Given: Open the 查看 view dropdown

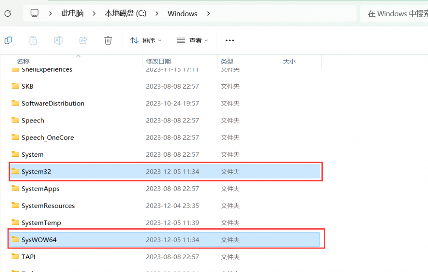Looking at the screenshot, I should tap(193, 40).
